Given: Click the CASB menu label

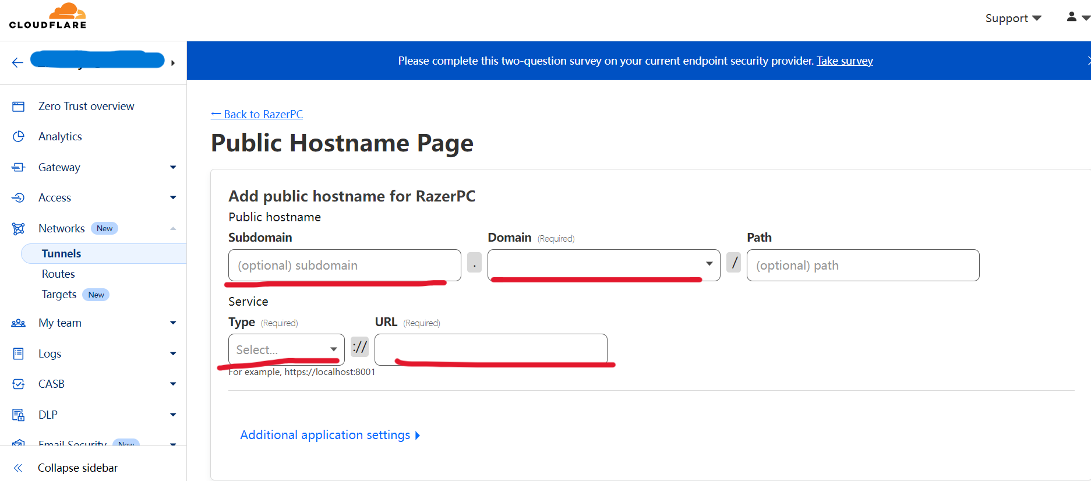Looking at the screenshot, I should point(51,384).
